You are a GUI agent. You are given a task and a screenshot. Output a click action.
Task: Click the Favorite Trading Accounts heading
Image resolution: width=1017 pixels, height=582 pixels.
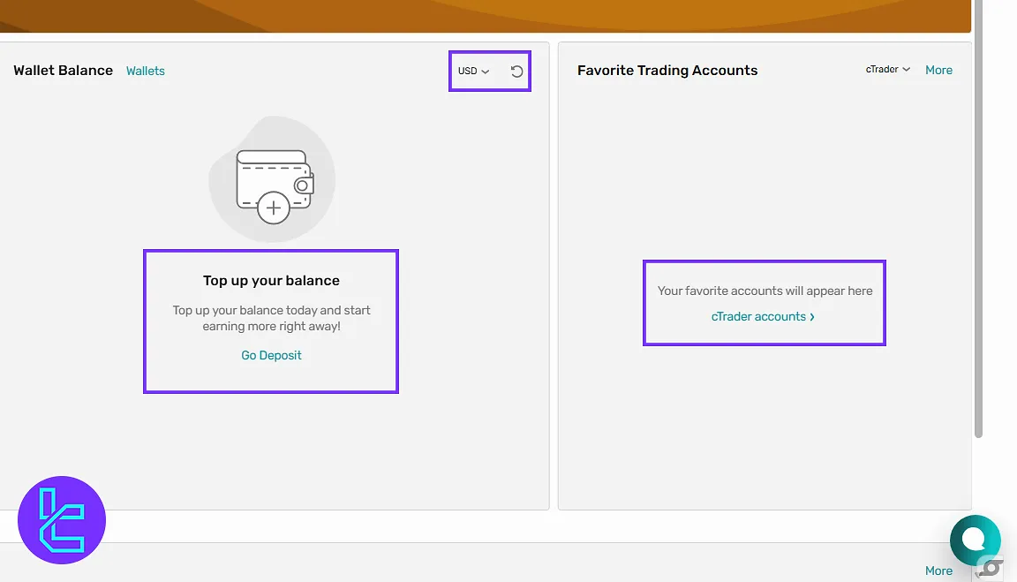point(667,71)
